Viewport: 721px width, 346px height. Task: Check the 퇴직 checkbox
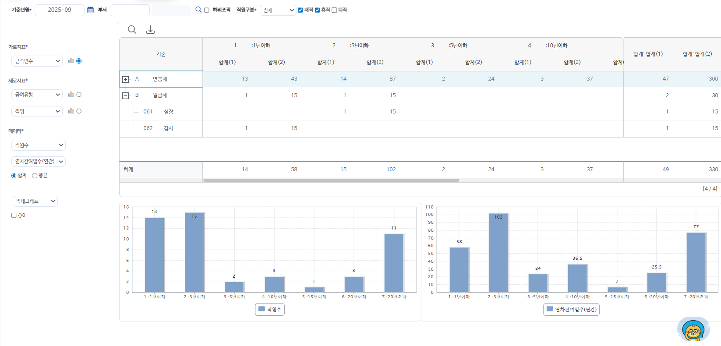coord(334,10)
